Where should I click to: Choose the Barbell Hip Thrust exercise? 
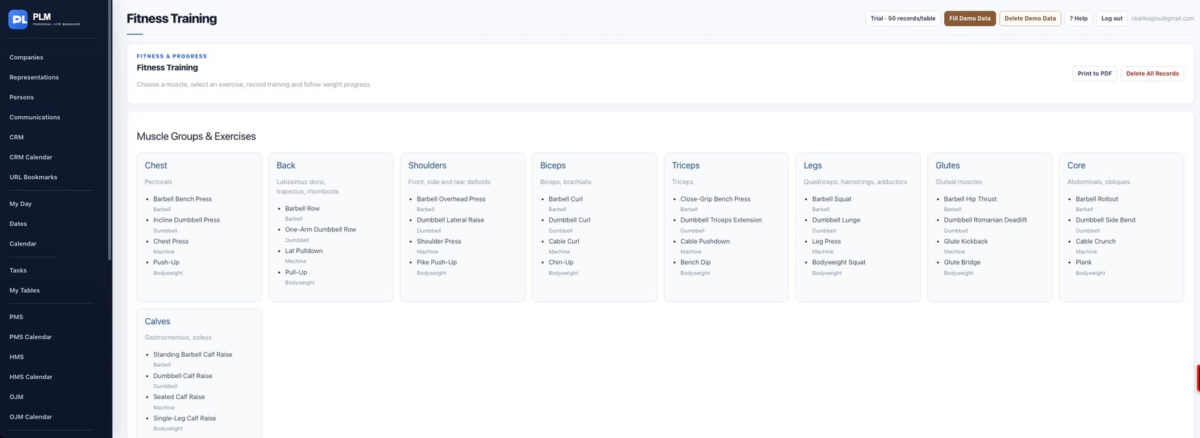[x=970, y=199]
